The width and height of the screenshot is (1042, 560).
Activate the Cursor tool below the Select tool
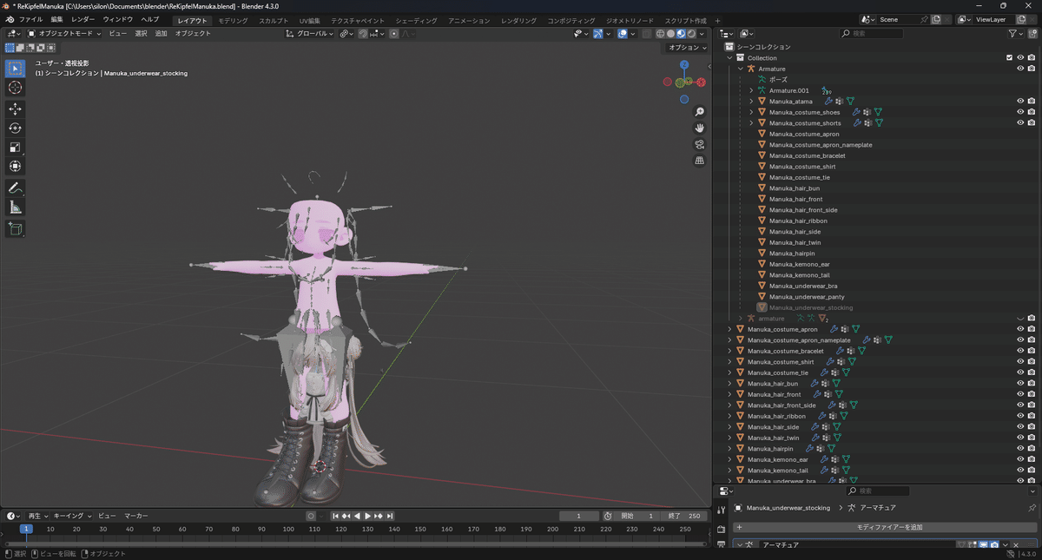(15, 87)
